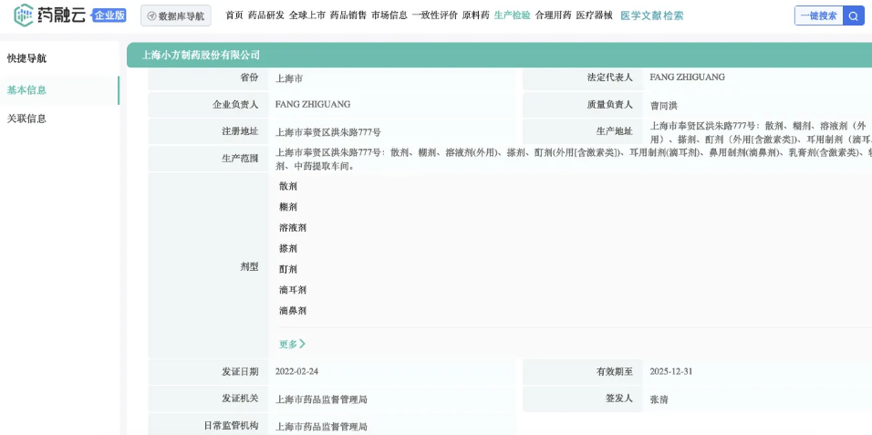The height and width of the screenshot is (435, 872).
Task: Click dosage form 滴耳剂
Action: click(x=293, y=290)
